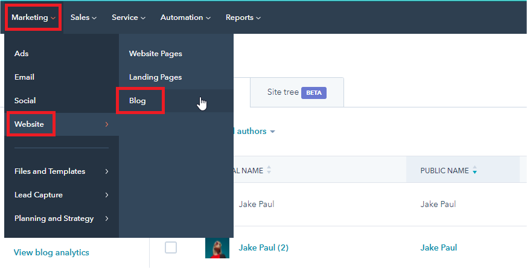The height and width of the screenshot is (268, 527).
Task: Select Blog in the Website submenu
Action: point(138,101)
